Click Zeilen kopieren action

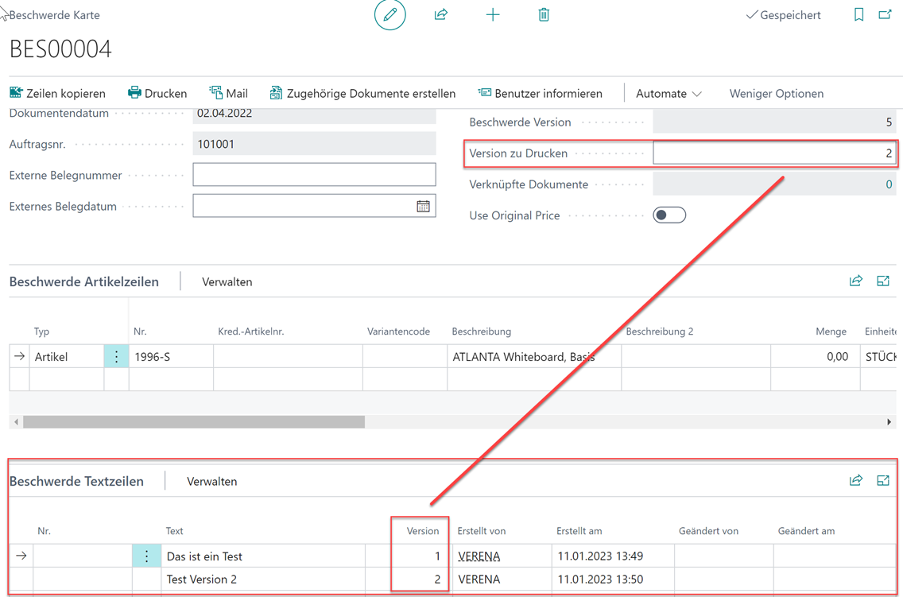coord(57,93)
